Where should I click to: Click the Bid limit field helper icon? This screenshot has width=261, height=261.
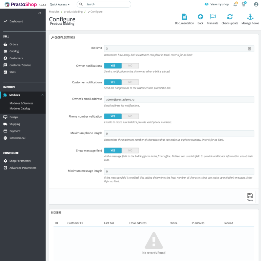click(249, 49)
